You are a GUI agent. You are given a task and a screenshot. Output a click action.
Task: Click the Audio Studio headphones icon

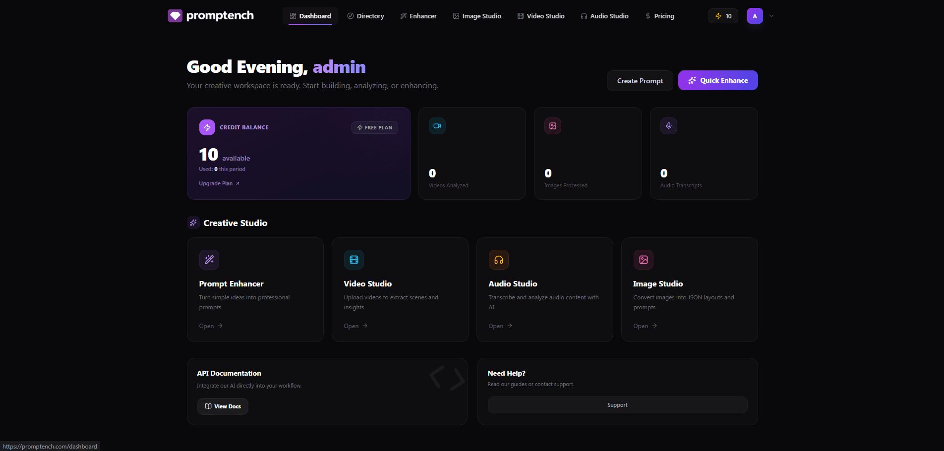coord(498,259)
